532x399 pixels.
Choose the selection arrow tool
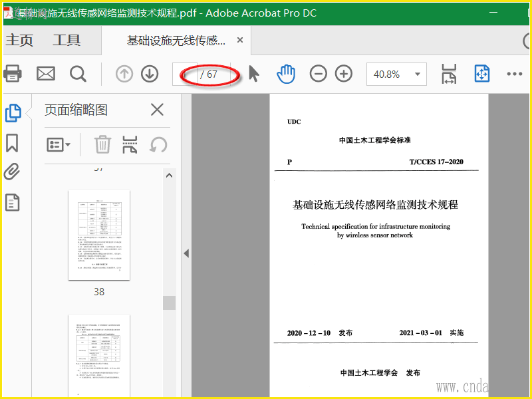[x=254, y=74]
